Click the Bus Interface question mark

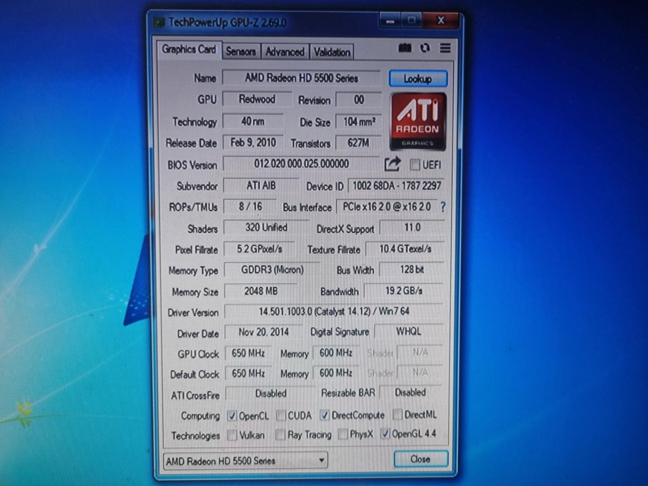[x=443, y=207]
